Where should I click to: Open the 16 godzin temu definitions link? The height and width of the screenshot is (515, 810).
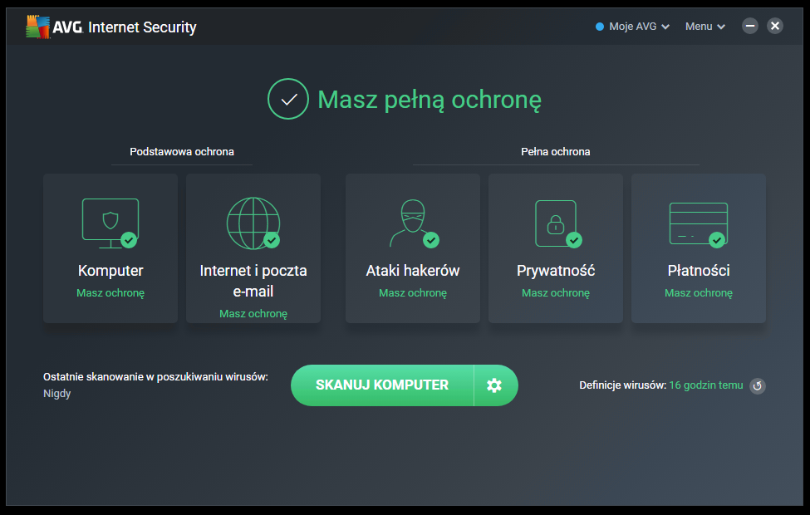[706, 385]
